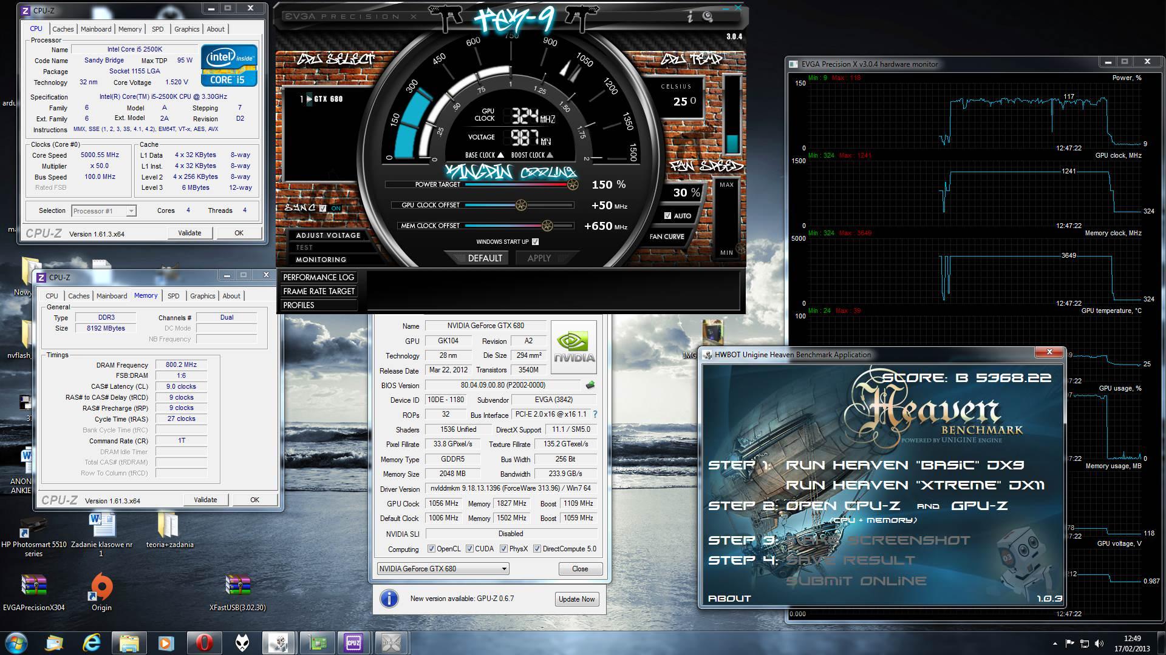Toggle the PhysX checkbox in GPU-Z
This screenshot has width=1166, height=655.
tap(503, 549)
